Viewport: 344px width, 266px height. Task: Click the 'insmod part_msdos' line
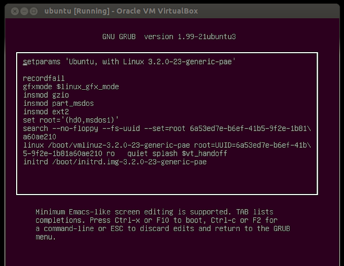[x=59, y=103]
